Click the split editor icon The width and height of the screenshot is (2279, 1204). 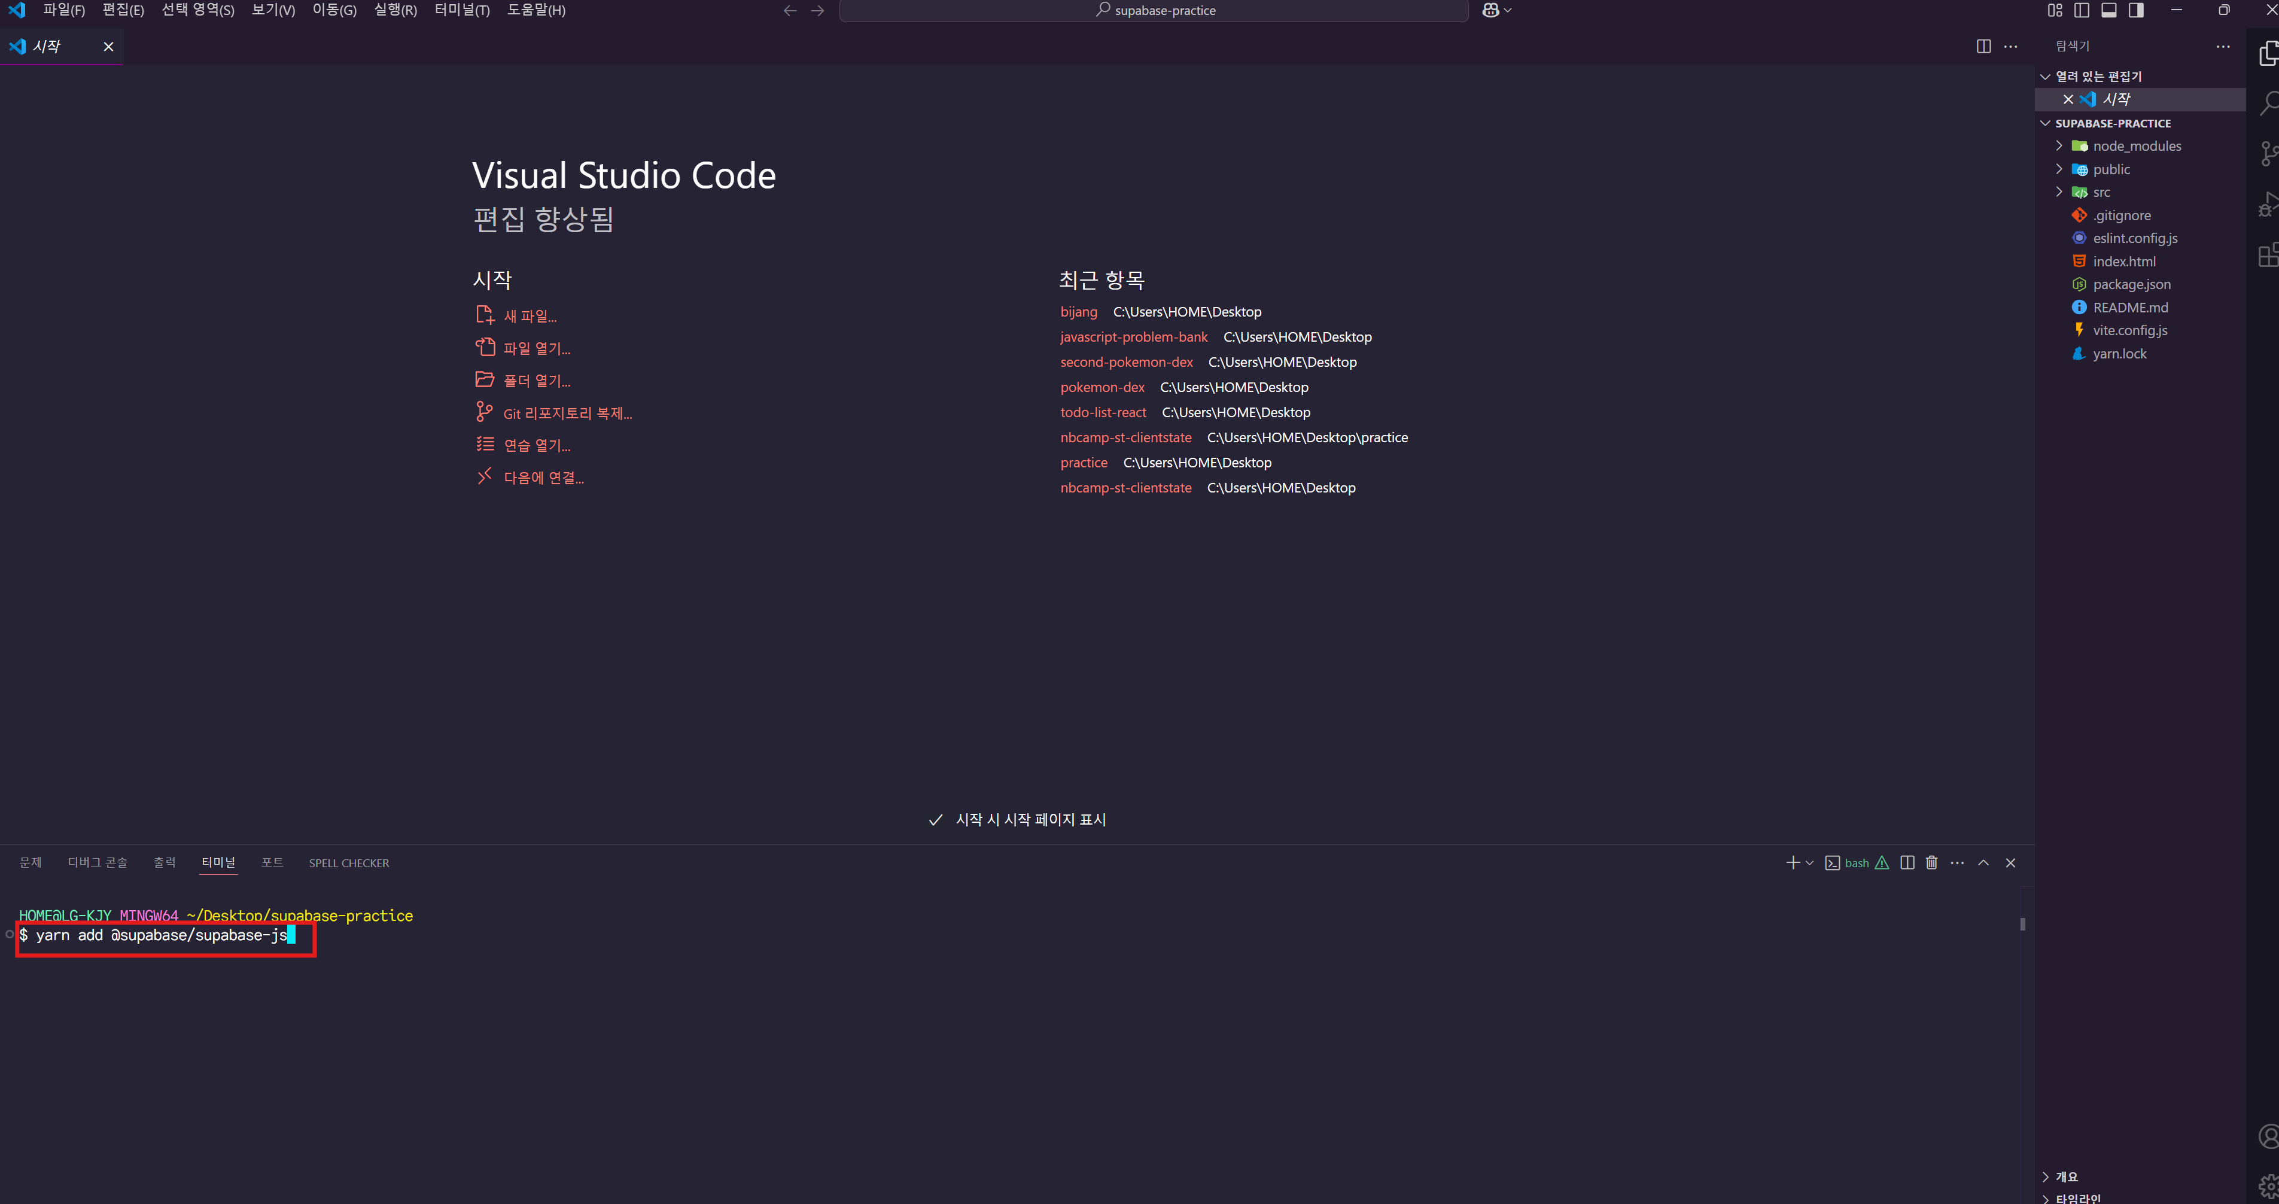point(1983,46)
